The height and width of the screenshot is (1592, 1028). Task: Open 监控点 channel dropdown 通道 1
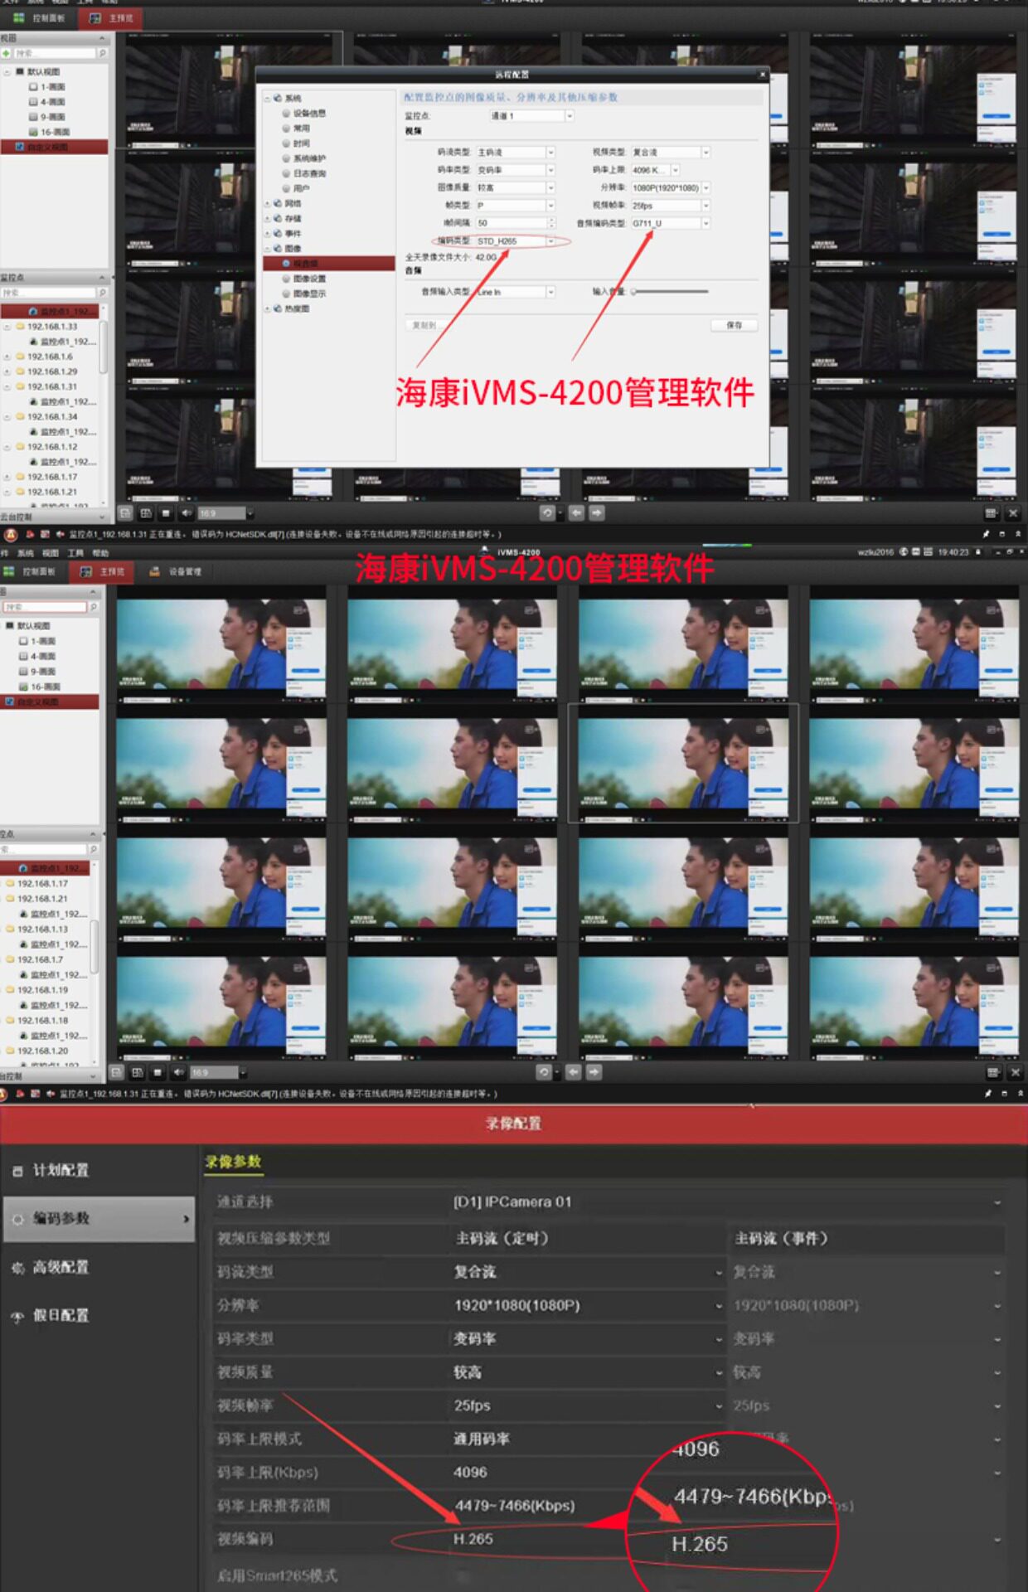tap(531, 116)
